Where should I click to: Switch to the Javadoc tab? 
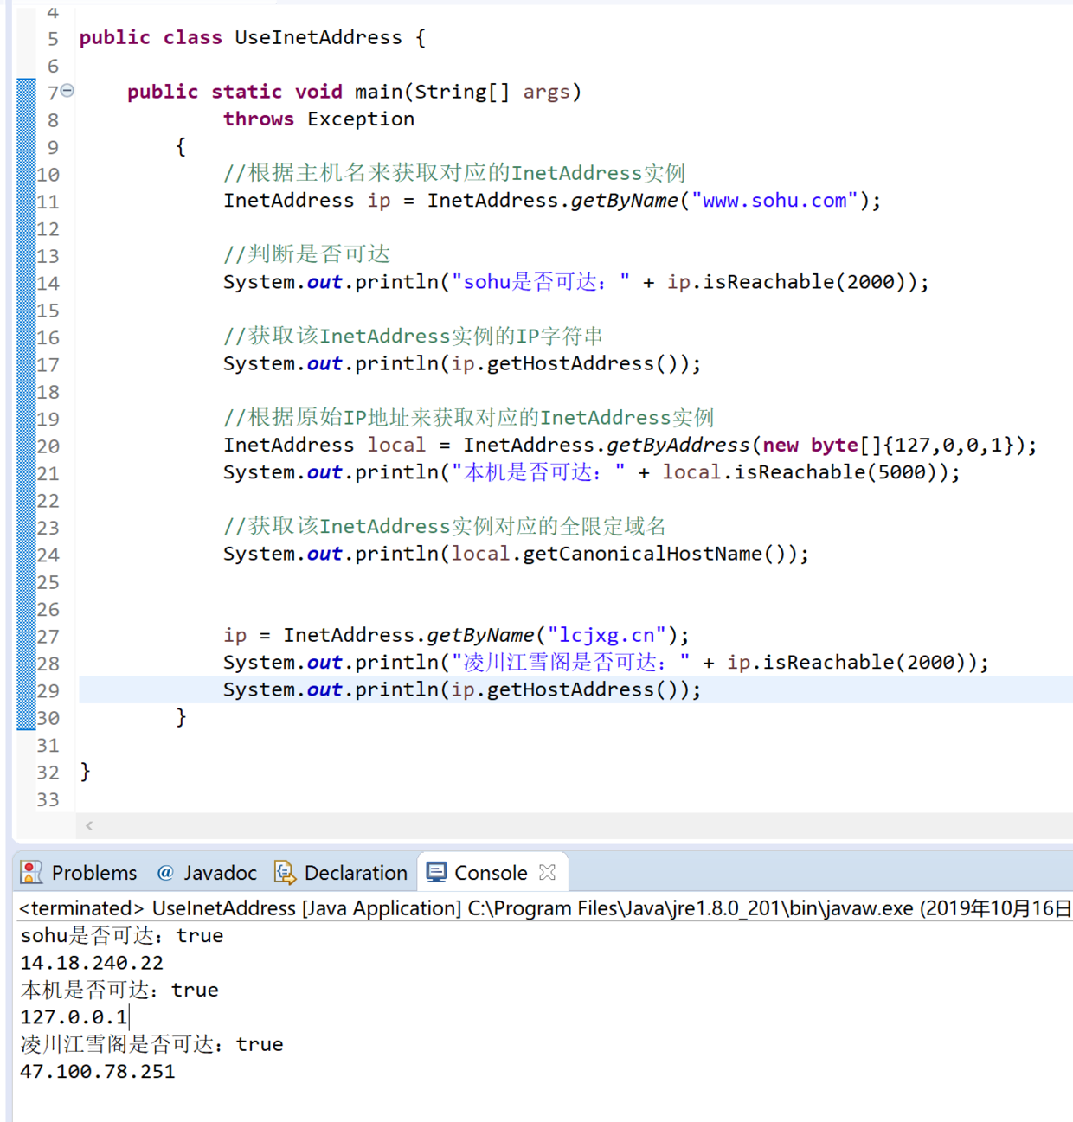click(207, 873)
